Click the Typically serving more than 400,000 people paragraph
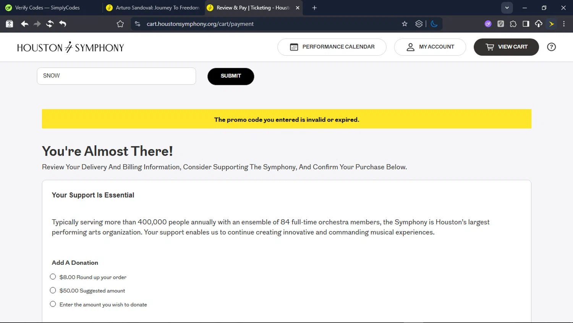Screen dimensions: 573x323 pyautogui.click(x=270, y=227)
